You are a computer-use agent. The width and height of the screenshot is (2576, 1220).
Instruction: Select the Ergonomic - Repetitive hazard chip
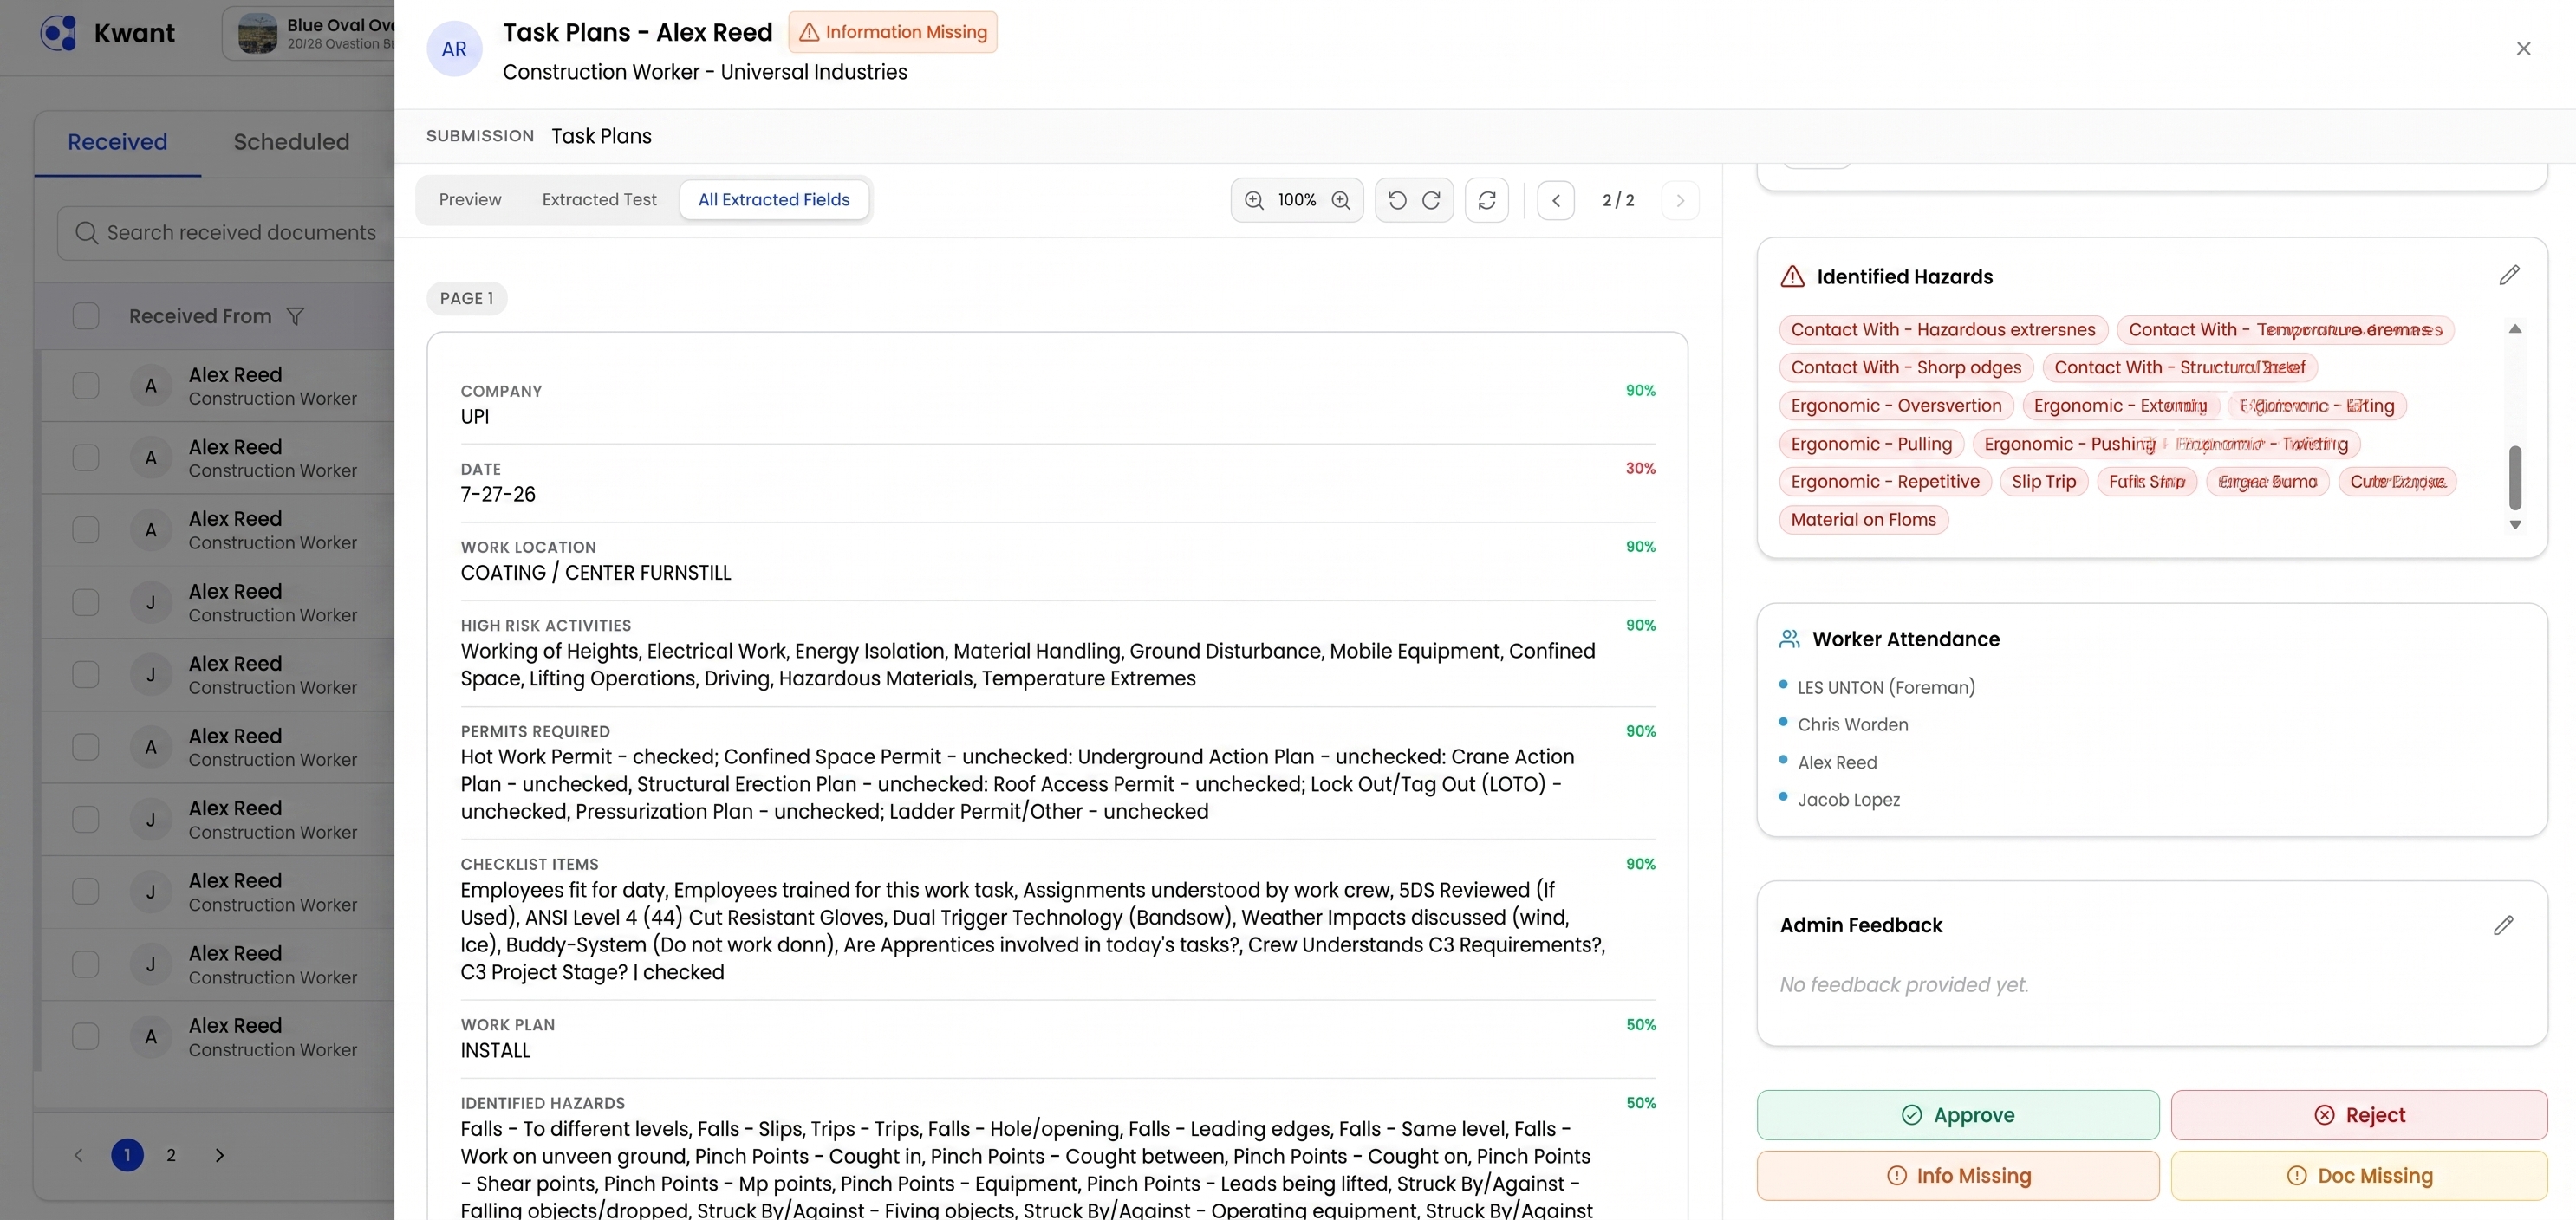(1885, 482)
